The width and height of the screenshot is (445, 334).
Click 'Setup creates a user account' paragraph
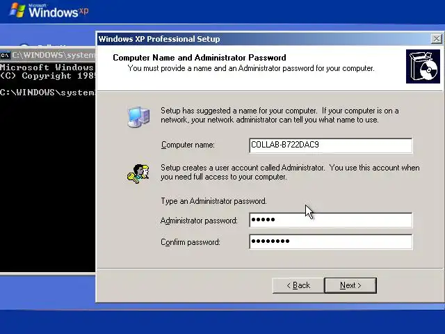pyautogui.click(x=290, y=172)
